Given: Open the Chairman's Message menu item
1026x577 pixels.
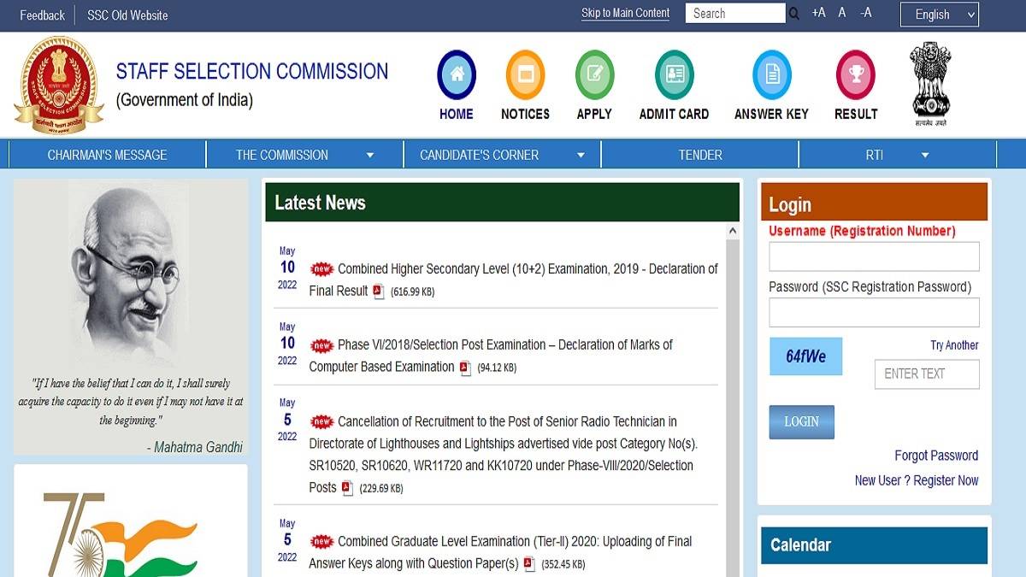Looking at the screenshot, I should (x=107, y=155).
